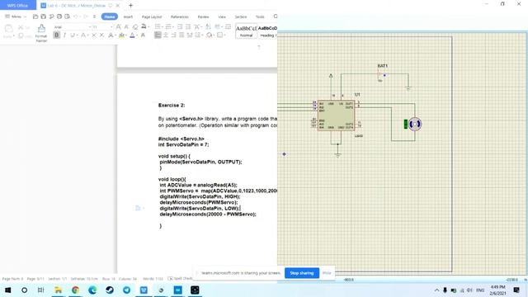The image size is (528, 297).
Task: Pick the font color swatch
Action: [133, 35]
